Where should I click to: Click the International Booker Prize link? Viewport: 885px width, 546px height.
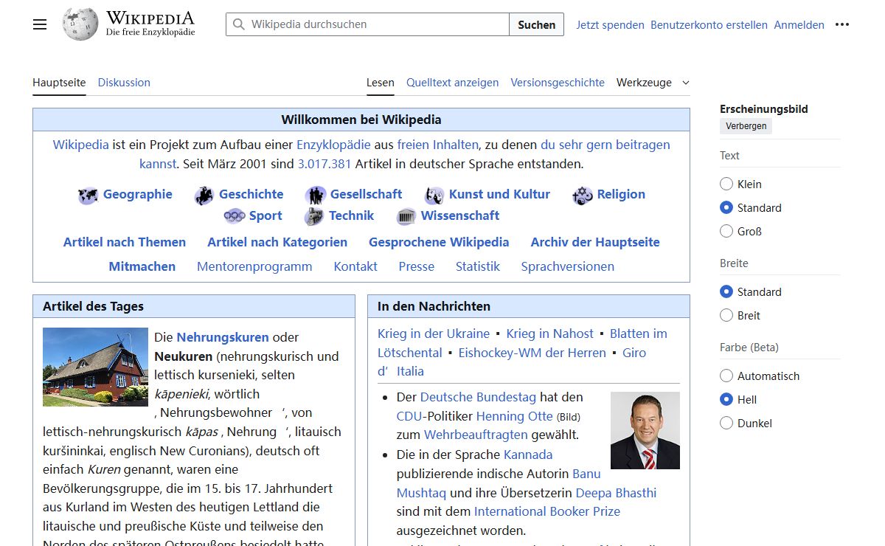click(547, 511)
